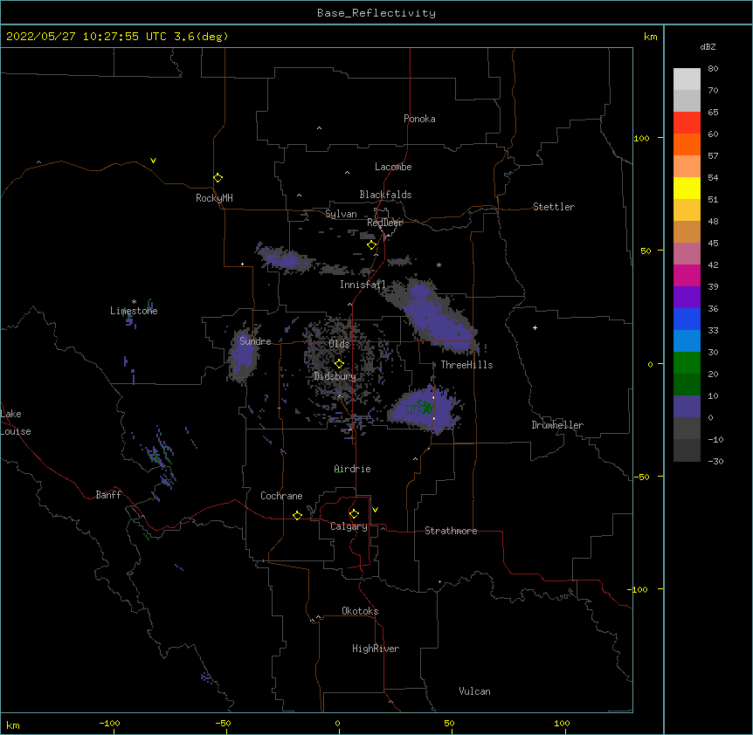Click the ThreeHills town label
The width and height of the screenshot is (753, 735).
pos(466,365)
